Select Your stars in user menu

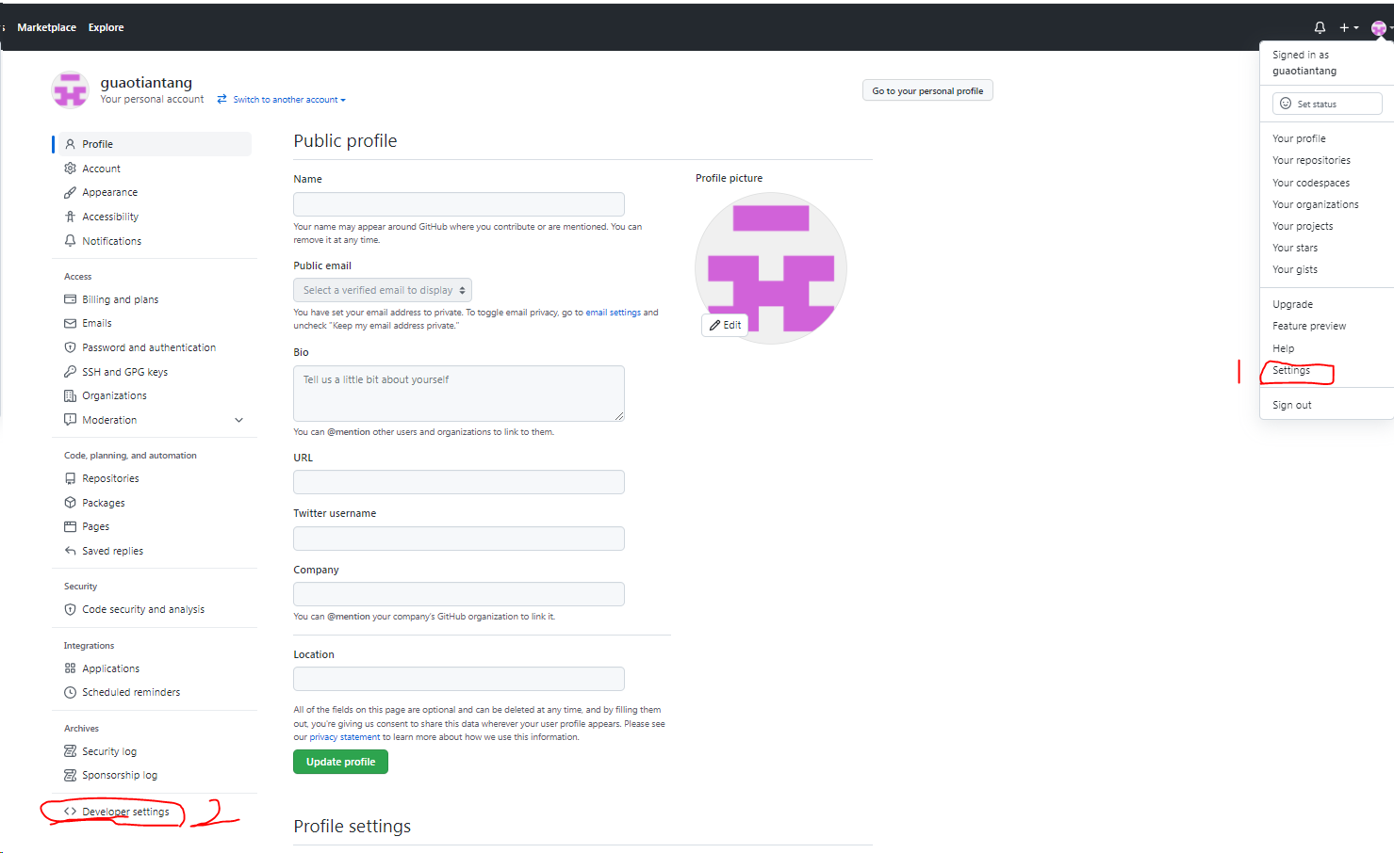coord(1295,248)
